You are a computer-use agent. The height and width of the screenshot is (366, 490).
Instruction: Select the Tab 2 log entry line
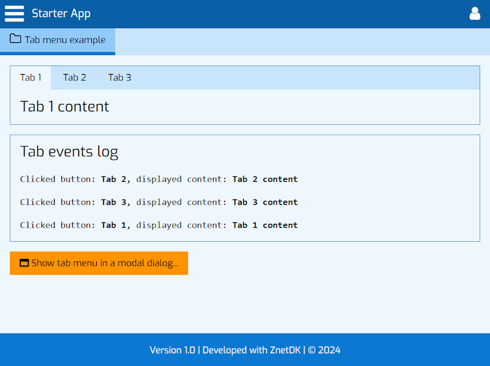tap(159, 179)
